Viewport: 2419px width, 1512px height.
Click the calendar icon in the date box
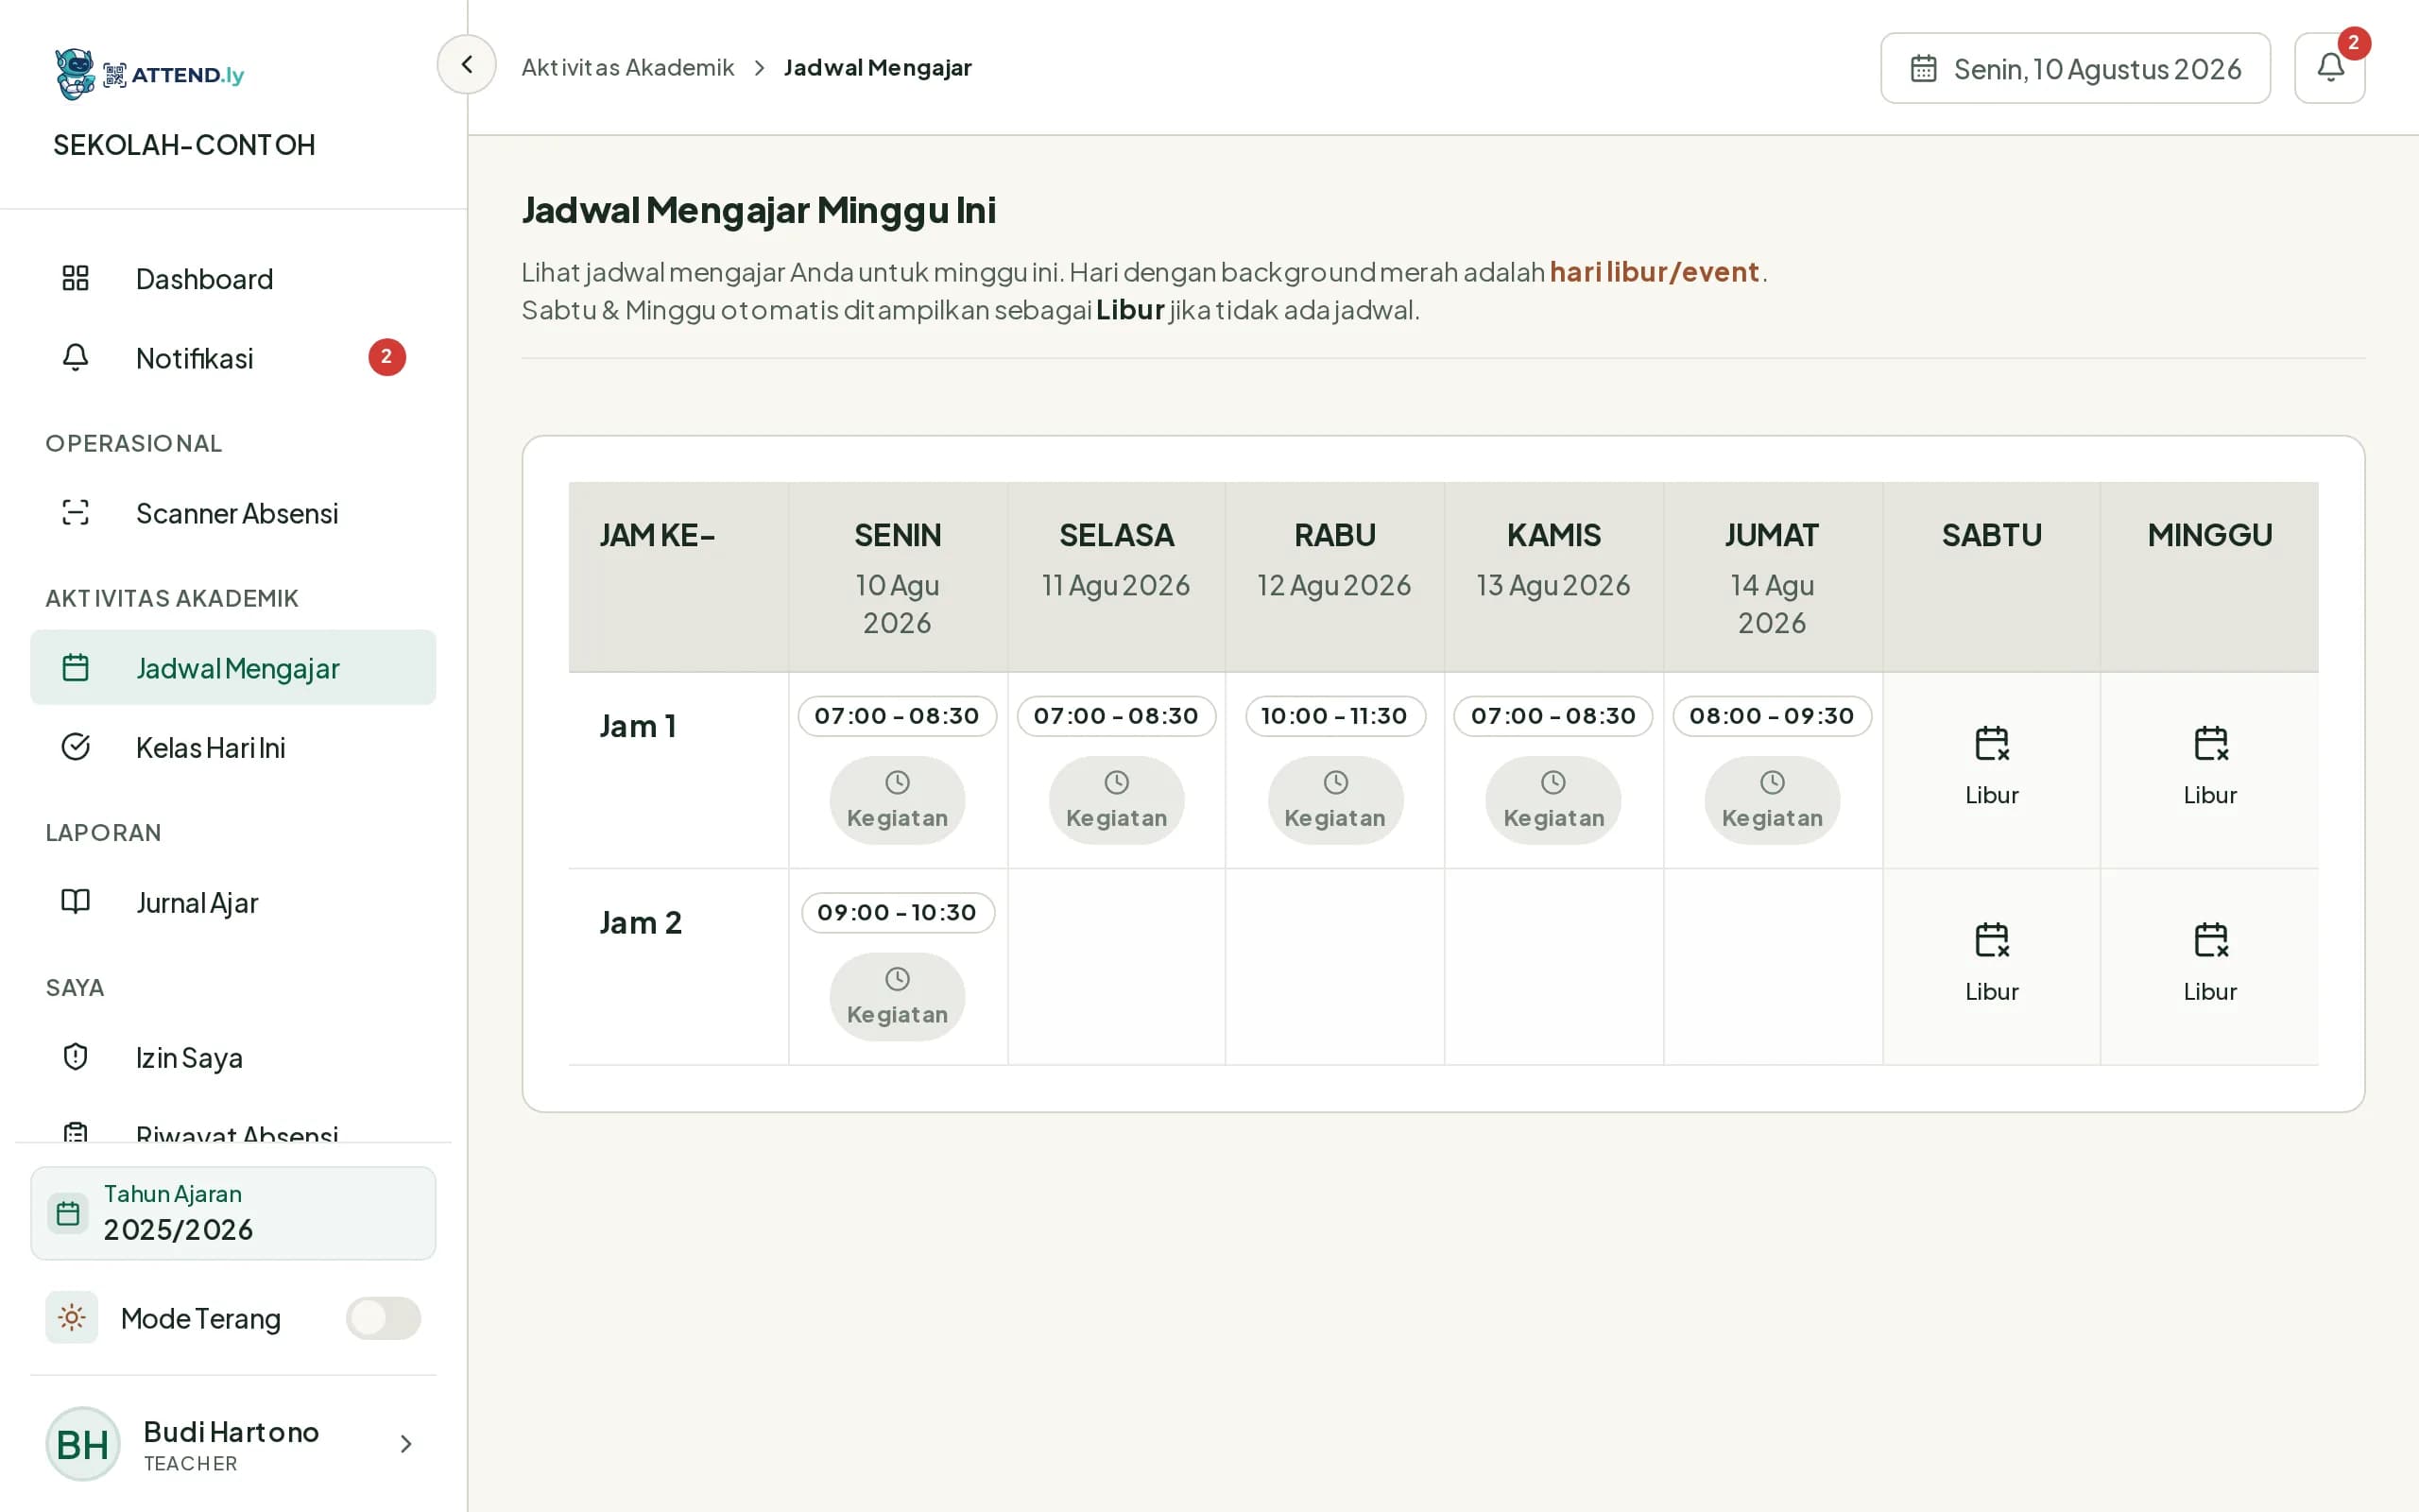(1923, 68)
